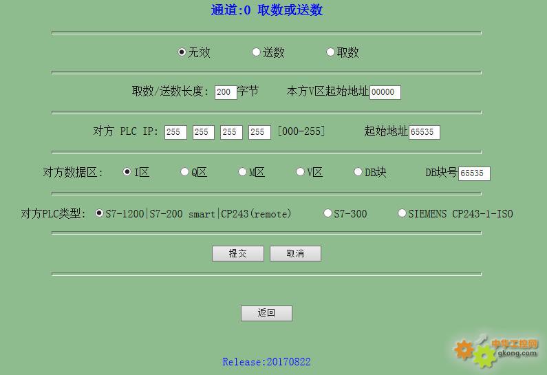Viewport: 547px width, 375px height.
Task: Click the DB块号 input field
Action: tap(474, 173)
